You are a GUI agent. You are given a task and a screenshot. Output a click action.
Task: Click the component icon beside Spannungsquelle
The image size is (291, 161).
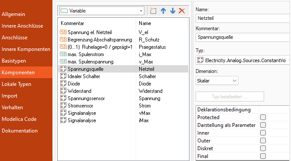[x=63, y=69]
